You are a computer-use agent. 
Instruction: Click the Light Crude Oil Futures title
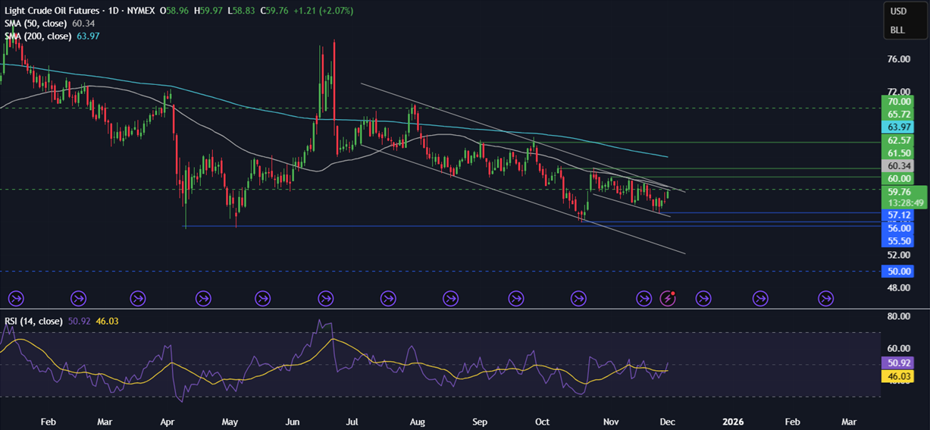52,11
